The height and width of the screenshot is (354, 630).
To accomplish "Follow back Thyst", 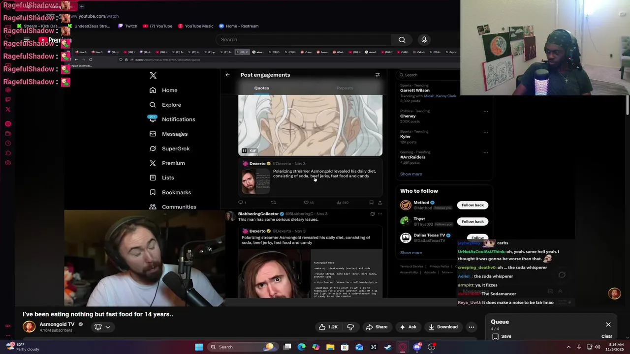I will (472, 221).
